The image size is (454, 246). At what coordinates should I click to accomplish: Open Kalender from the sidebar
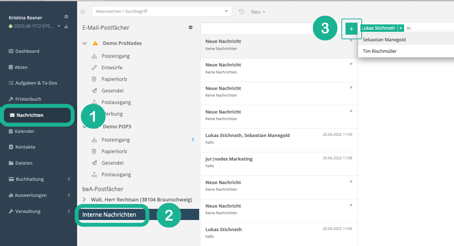click(x=25, y=131)
